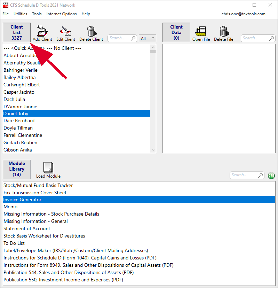Select client Casper Jacinto
Image resolution: width=278 pixels, height=288 pixels.
point(77,92)
